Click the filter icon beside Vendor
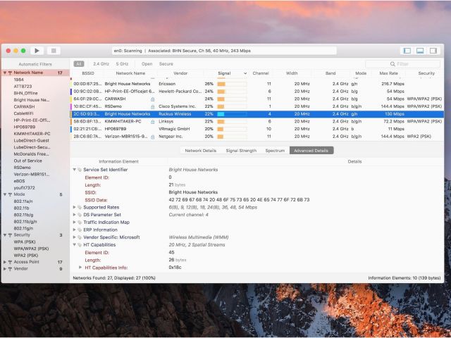This screenshot has width=451, height=338. (x=10, y=269)
